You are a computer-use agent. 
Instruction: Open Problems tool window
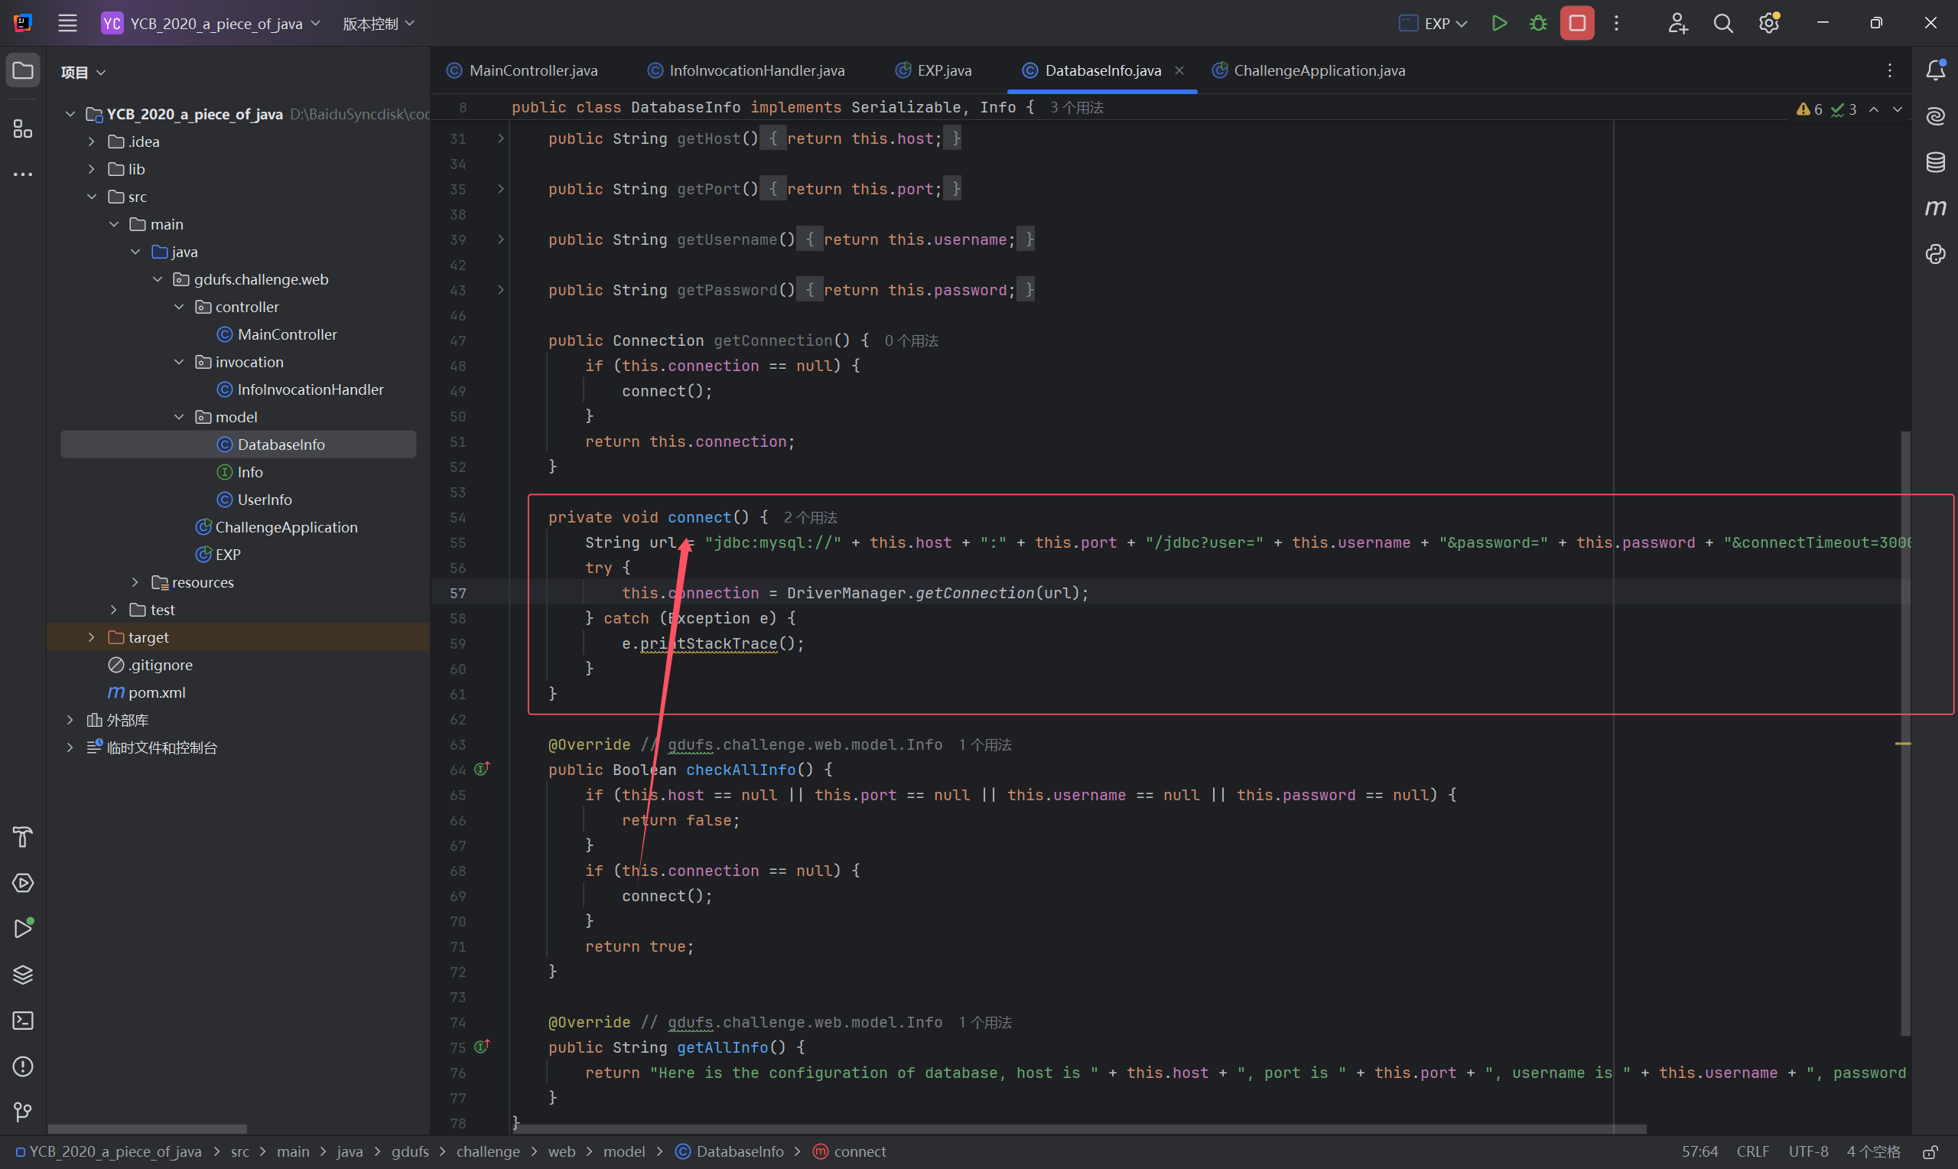(23, 1066)
